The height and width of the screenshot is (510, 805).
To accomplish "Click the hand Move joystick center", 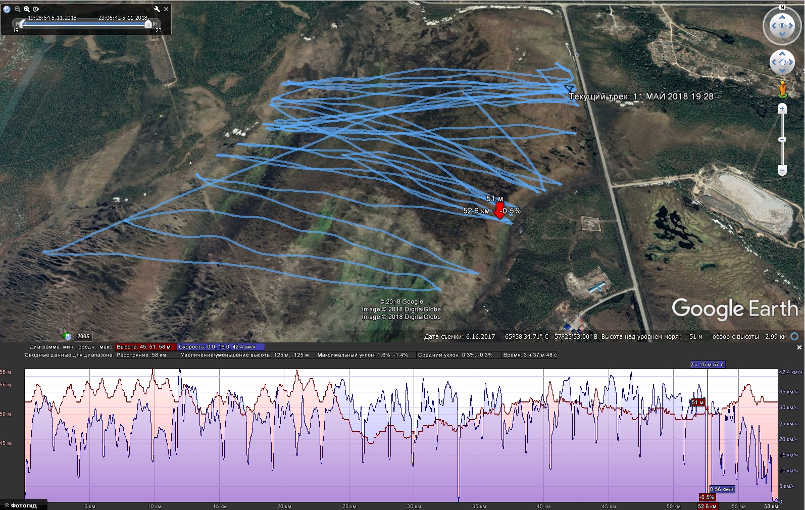I will point(782,63).
